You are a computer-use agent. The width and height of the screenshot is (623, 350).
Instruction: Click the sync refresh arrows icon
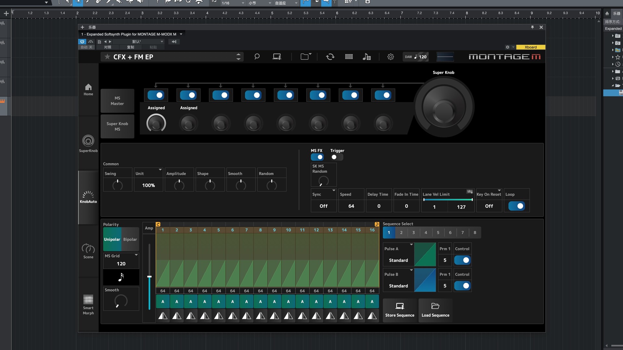coord(330,57)
